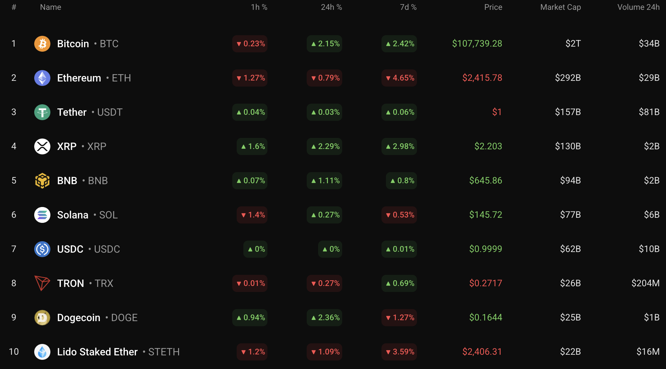Click the Solana logo icon

(42, 215)
